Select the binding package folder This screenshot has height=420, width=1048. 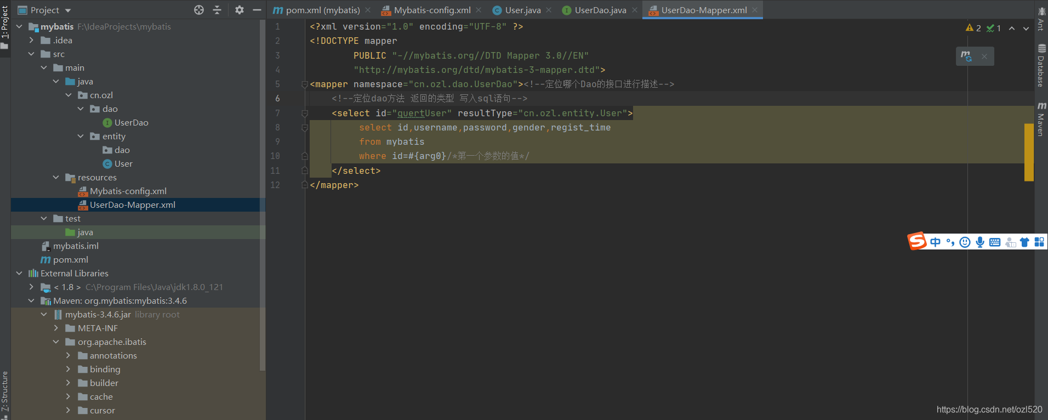[x=99, y=369]
